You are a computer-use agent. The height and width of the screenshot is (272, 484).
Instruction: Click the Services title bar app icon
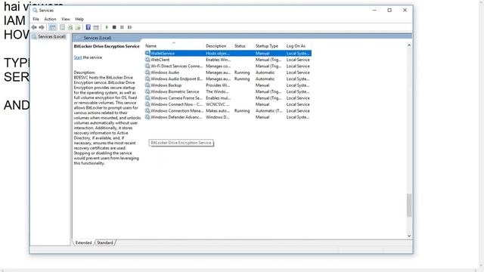pos(35,10)
